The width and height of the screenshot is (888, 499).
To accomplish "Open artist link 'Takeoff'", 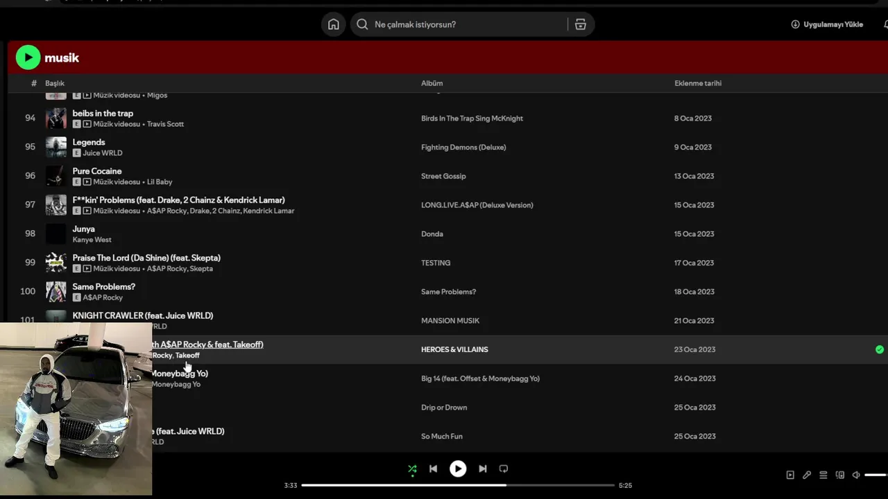I will click(x=187, y=356).
